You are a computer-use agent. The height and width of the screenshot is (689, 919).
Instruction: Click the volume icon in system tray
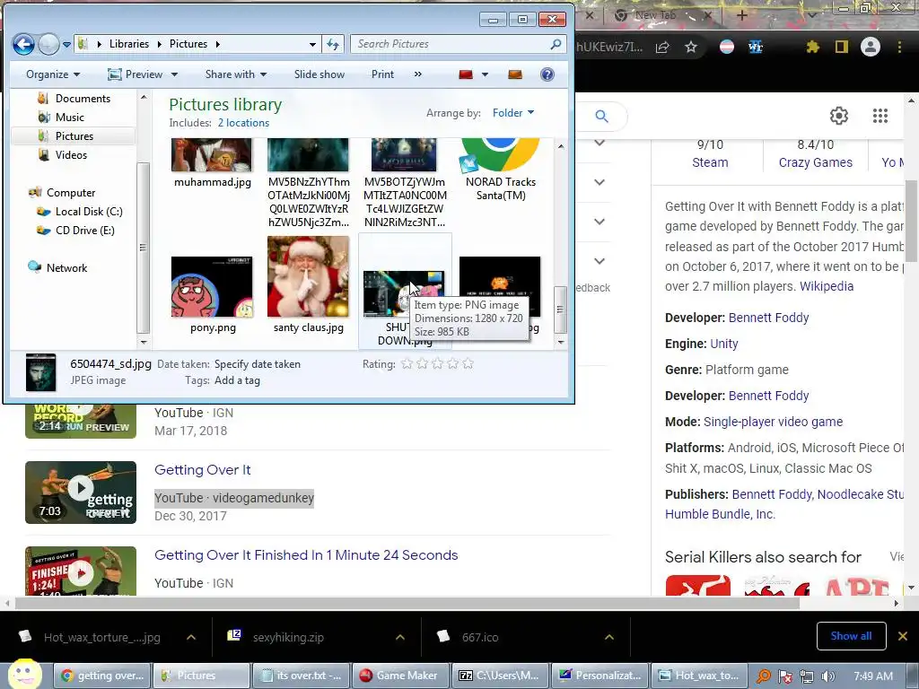827,676
